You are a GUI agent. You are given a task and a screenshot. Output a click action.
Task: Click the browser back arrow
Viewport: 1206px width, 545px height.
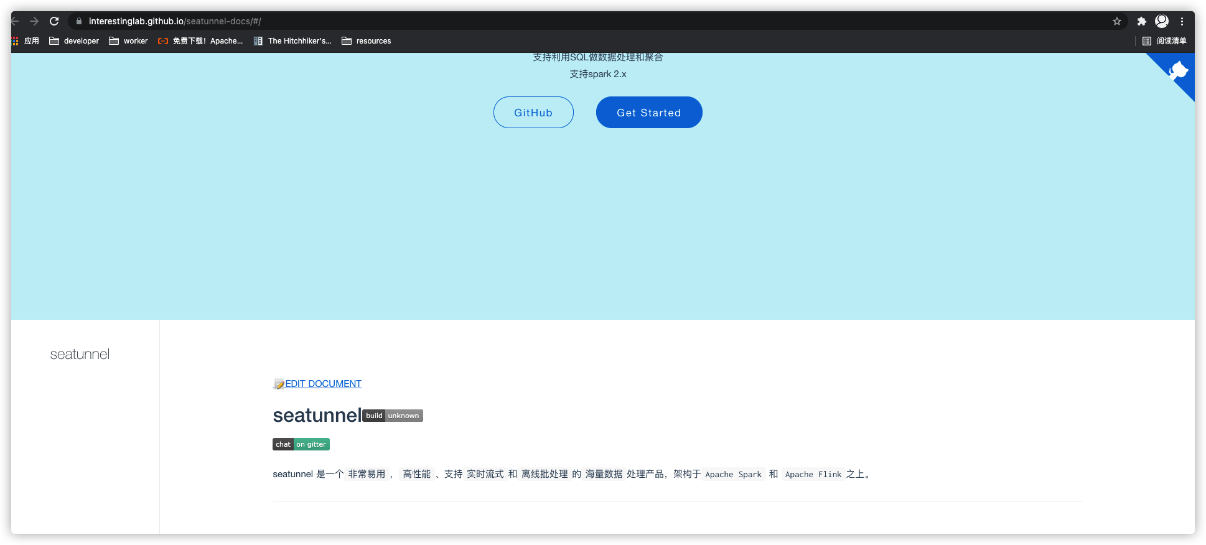click(x=15, y=21)
